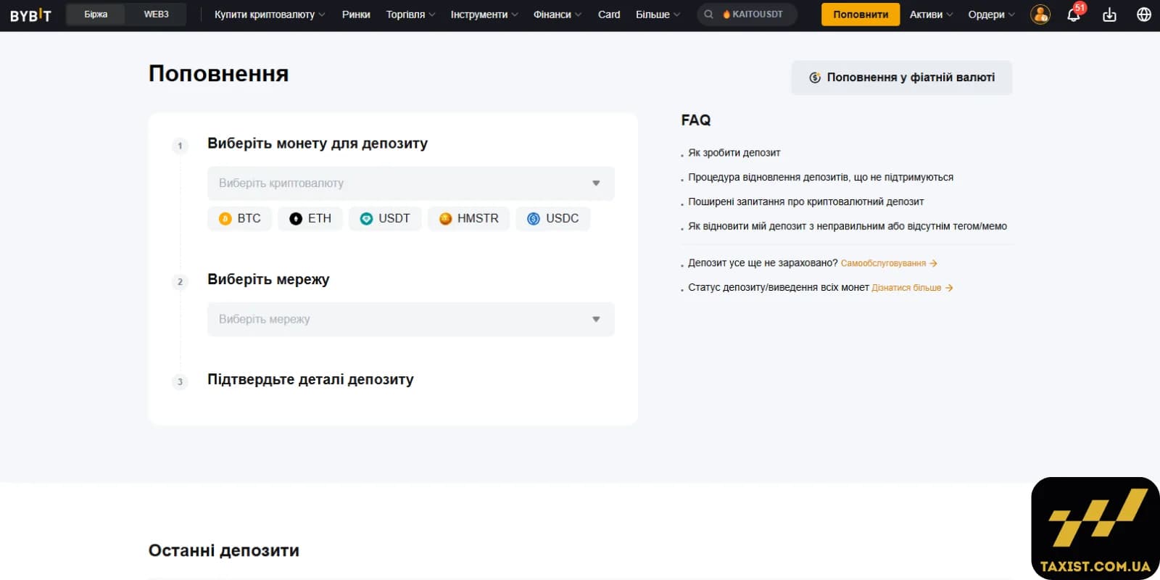Screen dimensions: 1160x580
Task: Expand the Інструменти menu
Action: [x=484, y=14]
